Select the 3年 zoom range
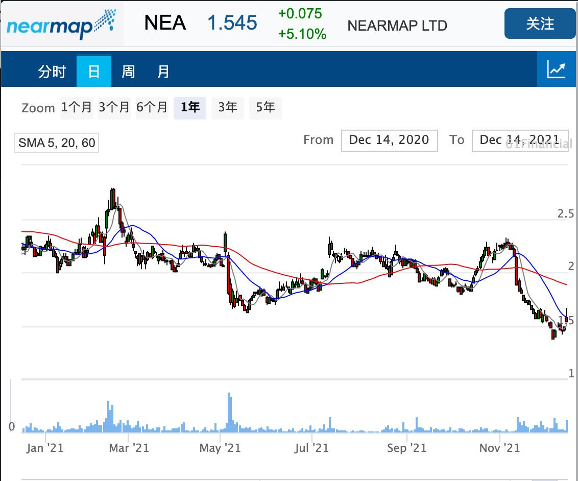This screenshot has width=578, height=481. [227, 108]
